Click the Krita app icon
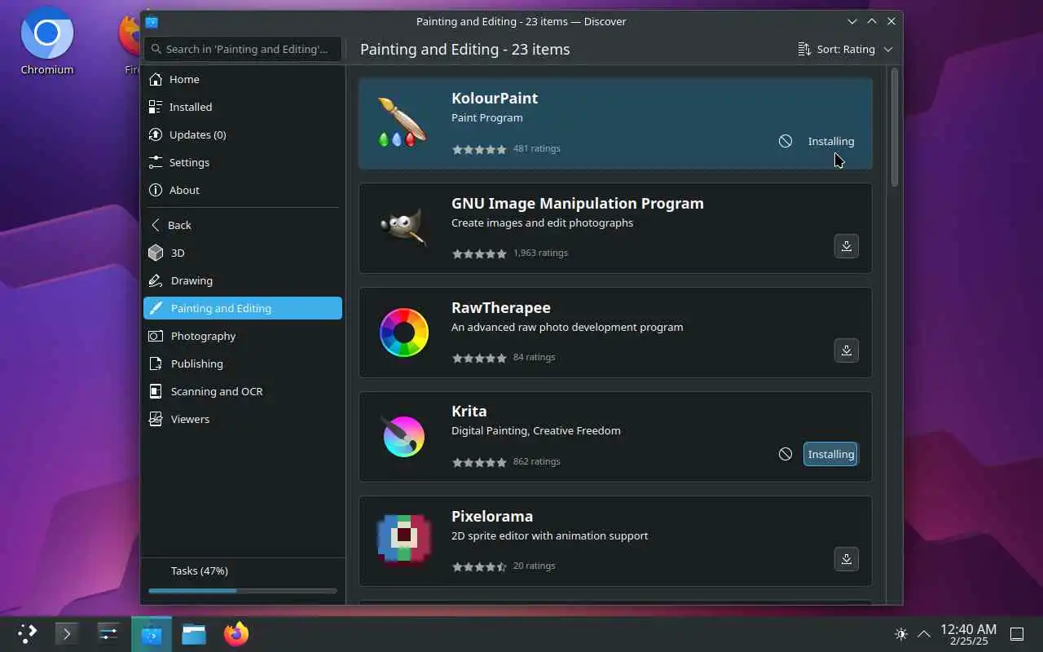1043x652 pixels. coord(403,436)
